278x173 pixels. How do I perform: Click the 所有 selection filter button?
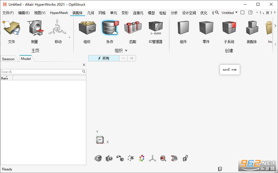(104, 58)
